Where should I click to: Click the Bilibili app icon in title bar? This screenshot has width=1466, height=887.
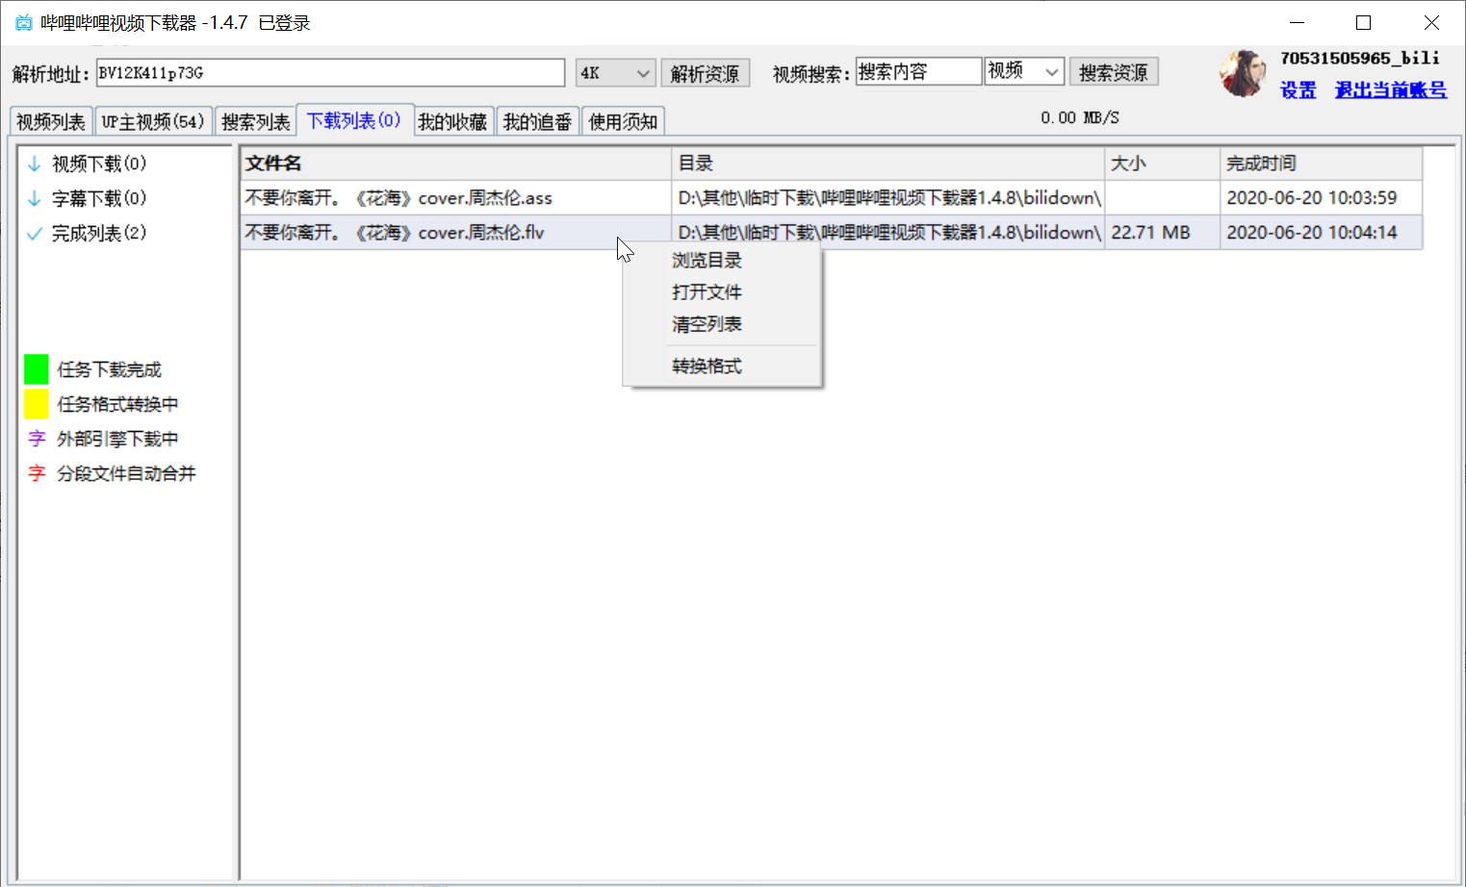(x=23, y=22)
